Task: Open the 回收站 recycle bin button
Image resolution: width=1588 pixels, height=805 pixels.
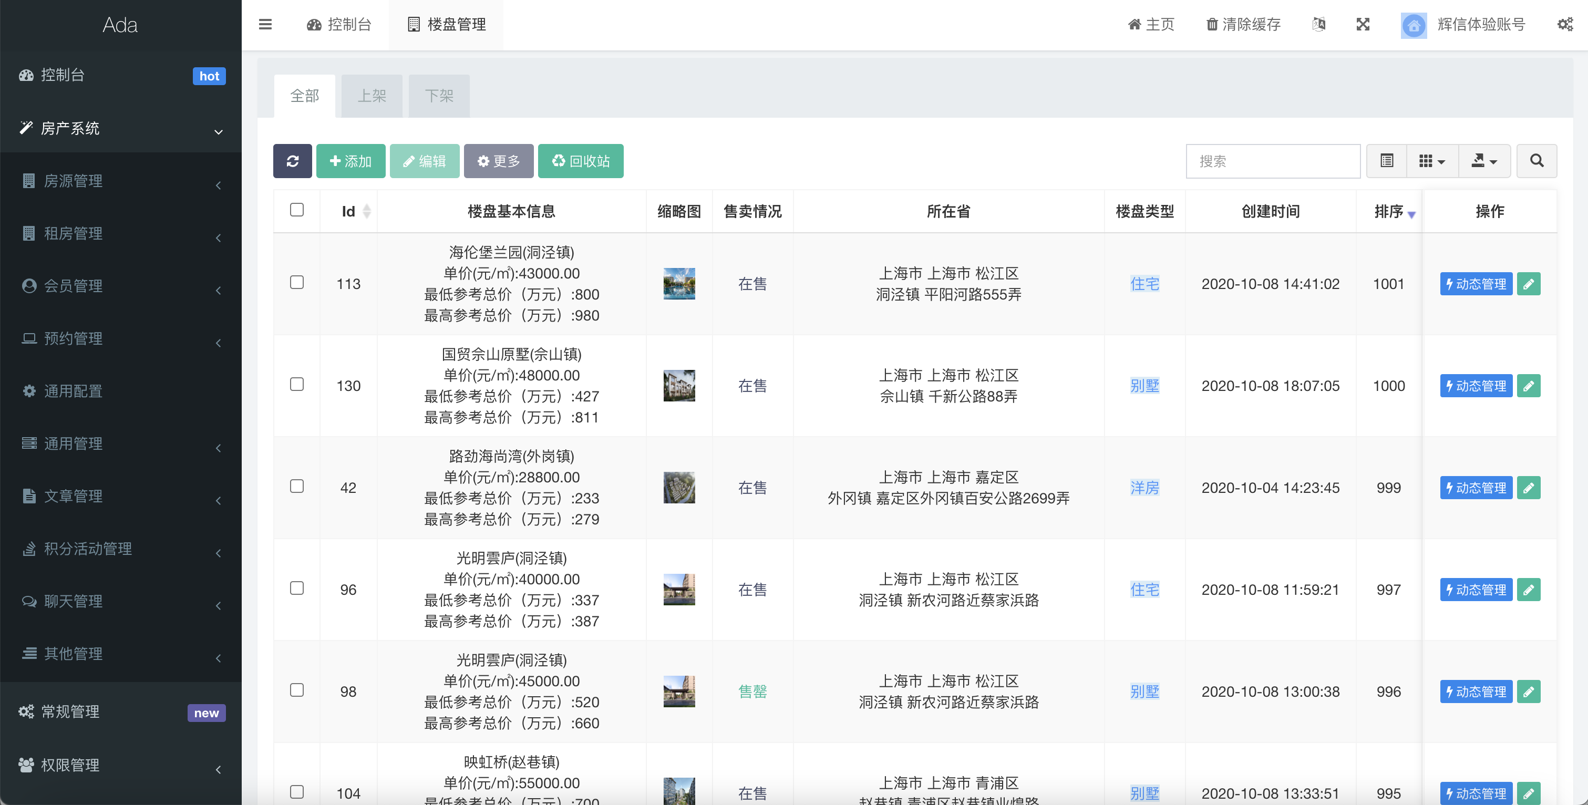Action: click(580, 161)
